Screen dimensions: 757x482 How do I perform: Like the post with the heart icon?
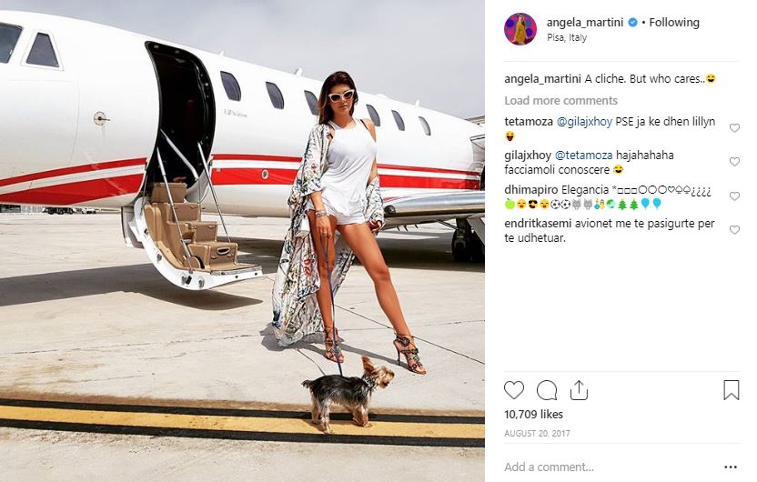(514, 390)
